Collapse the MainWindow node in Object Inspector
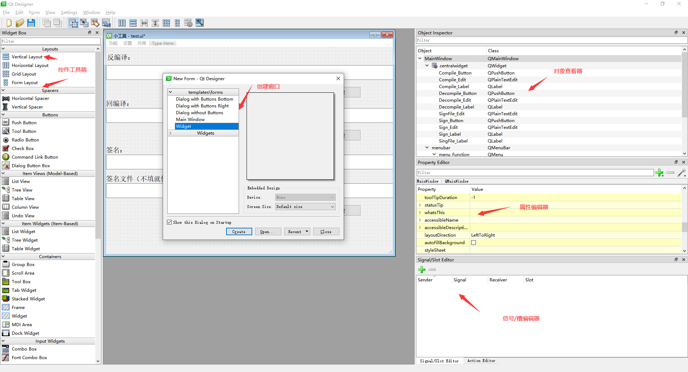The width and height of the screenshot is (688, 372). point(420,58)
